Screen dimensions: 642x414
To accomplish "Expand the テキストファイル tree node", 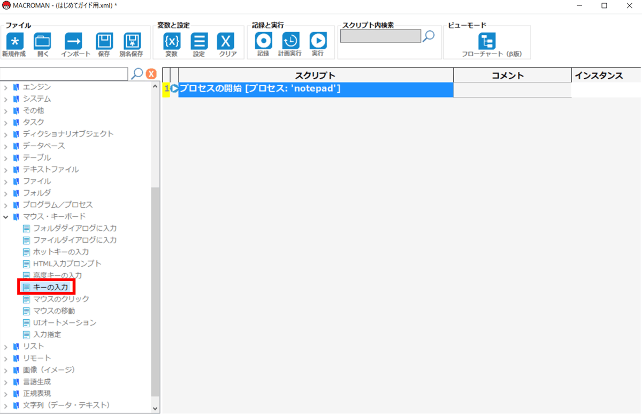I will [x=6, y=170].
